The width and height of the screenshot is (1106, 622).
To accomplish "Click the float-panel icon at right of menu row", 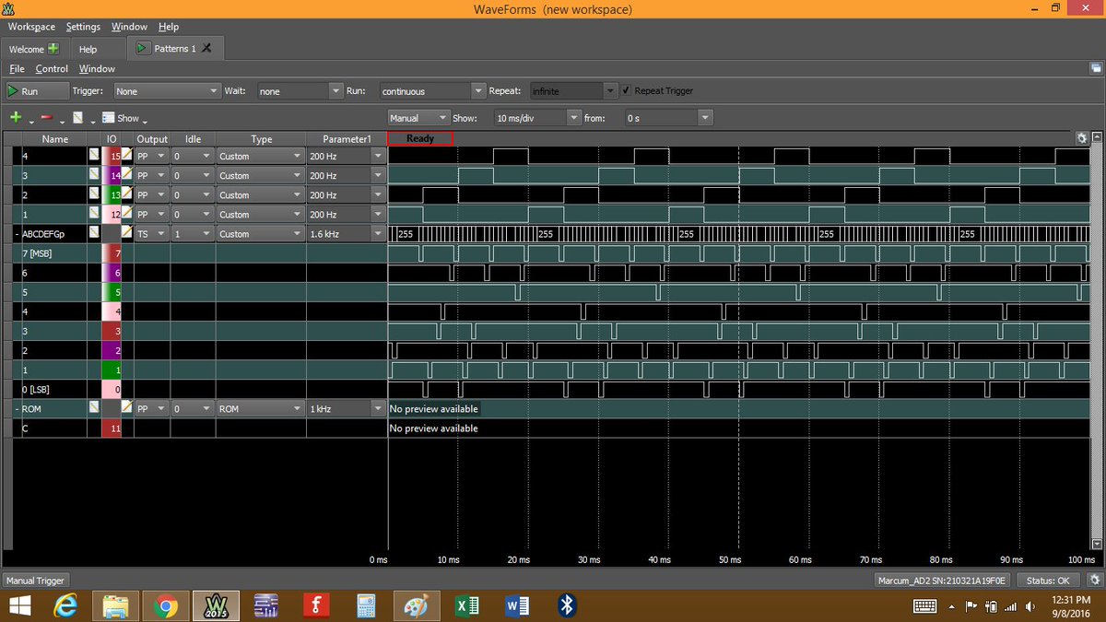I will 1094,68.
